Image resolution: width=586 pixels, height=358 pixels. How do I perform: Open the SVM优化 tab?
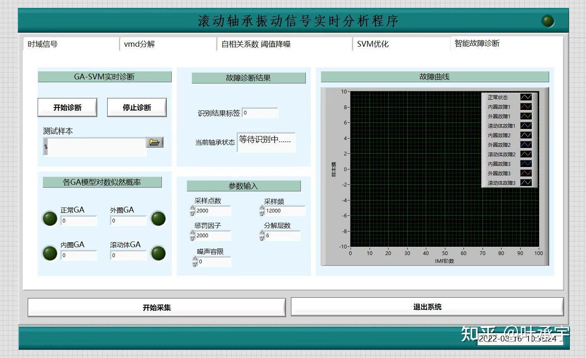372,44
